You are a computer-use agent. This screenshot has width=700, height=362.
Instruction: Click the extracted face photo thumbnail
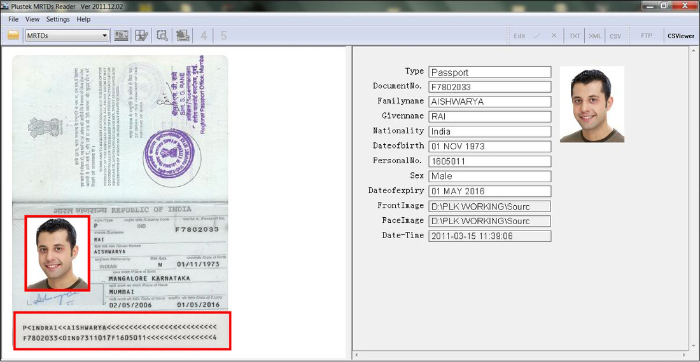(592, 104)
